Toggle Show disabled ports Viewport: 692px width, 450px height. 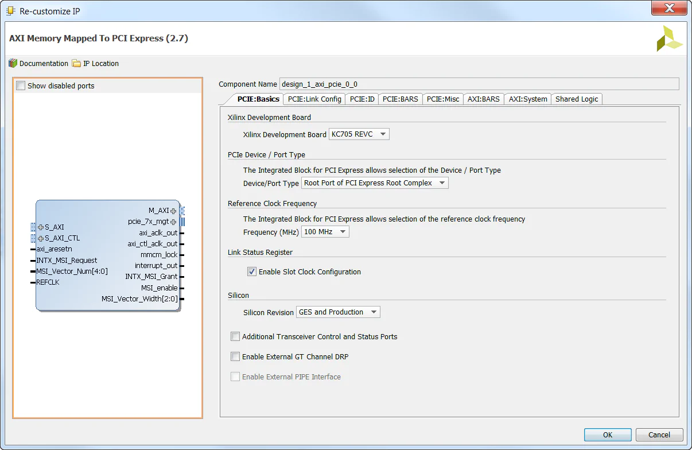tap(21, 84)
